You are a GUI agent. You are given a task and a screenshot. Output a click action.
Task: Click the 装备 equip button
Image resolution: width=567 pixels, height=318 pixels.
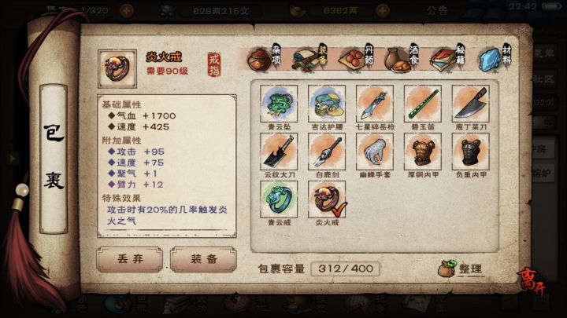point(204,259)
